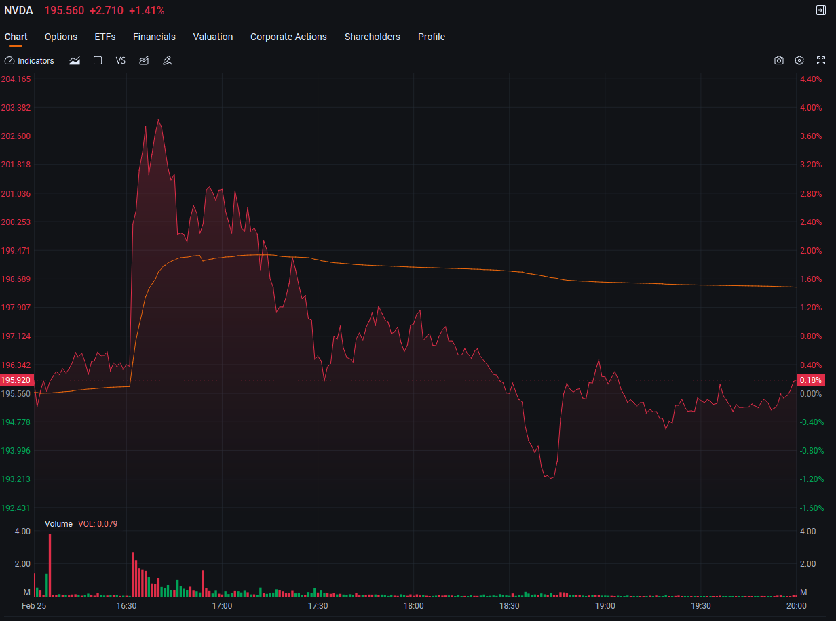Click the NVDA ticker symbol

(x=18, y=10)
